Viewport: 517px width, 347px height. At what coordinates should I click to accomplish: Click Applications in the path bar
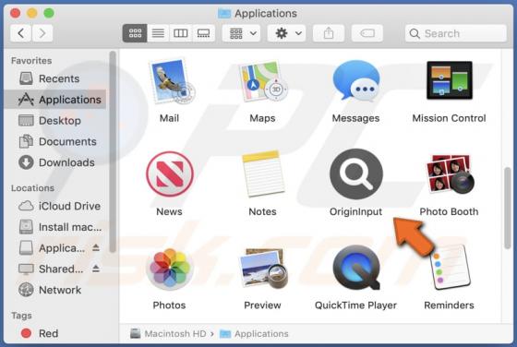[x=254, y=334]
